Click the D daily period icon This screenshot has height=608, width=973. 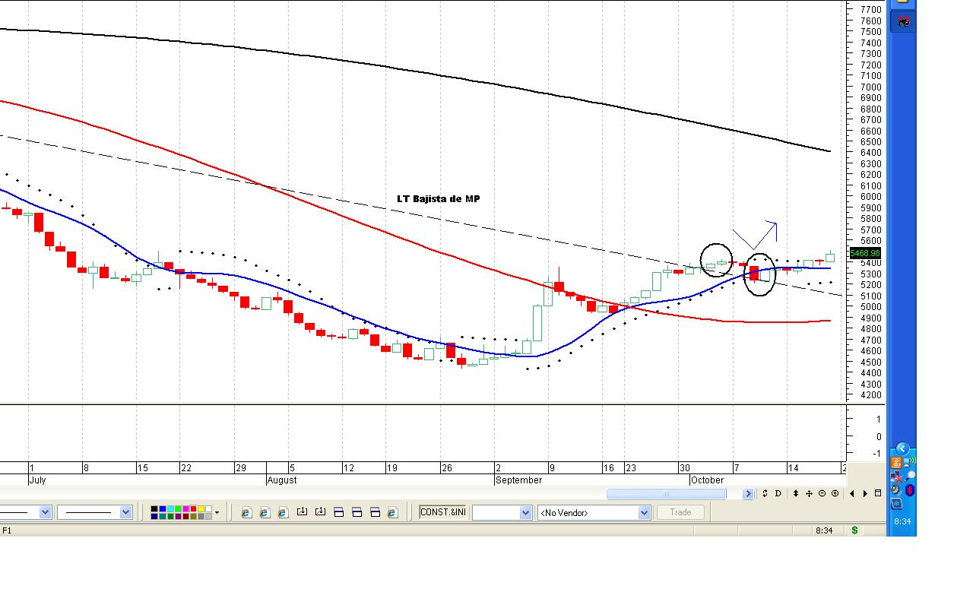(x=778, y=493)
